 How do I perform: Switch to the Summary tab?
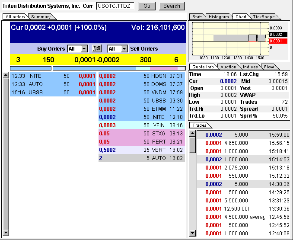pos(41,17)
